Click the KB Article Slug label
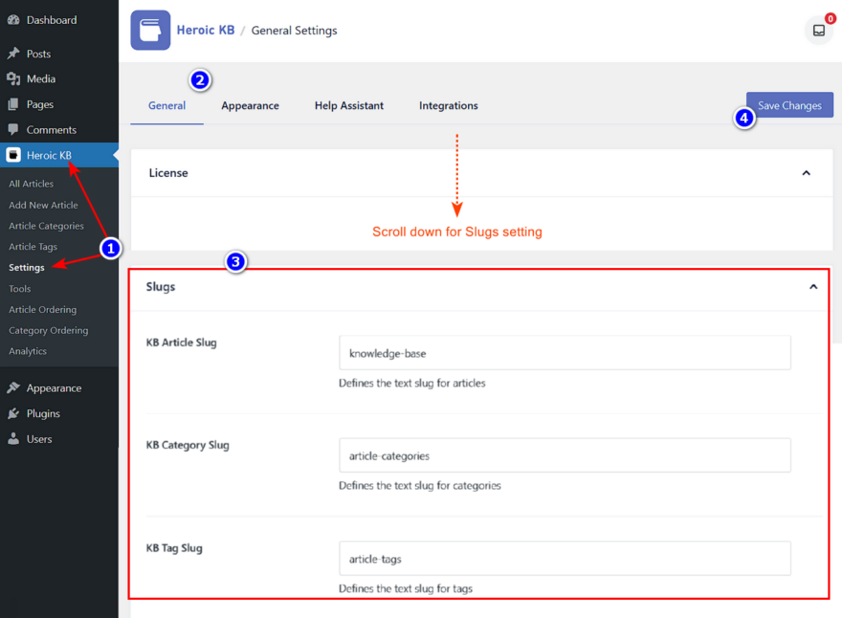Viewport: 842px width, 618px height. point(182,342)
